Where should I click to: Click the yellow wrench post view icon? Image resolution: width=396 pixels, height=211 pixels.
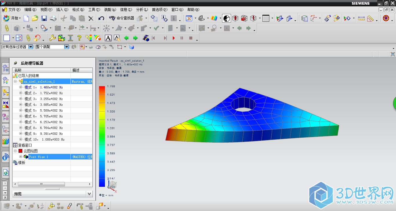coord(52,38)
